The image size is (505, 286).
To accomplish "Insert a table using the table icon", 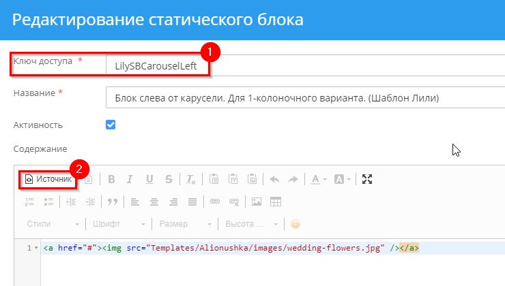I will pos(276,202).
